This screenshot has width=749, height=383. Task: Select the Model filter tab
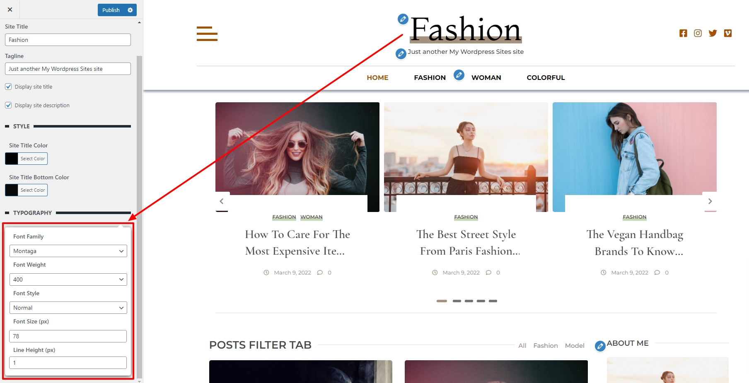(574, 345)
